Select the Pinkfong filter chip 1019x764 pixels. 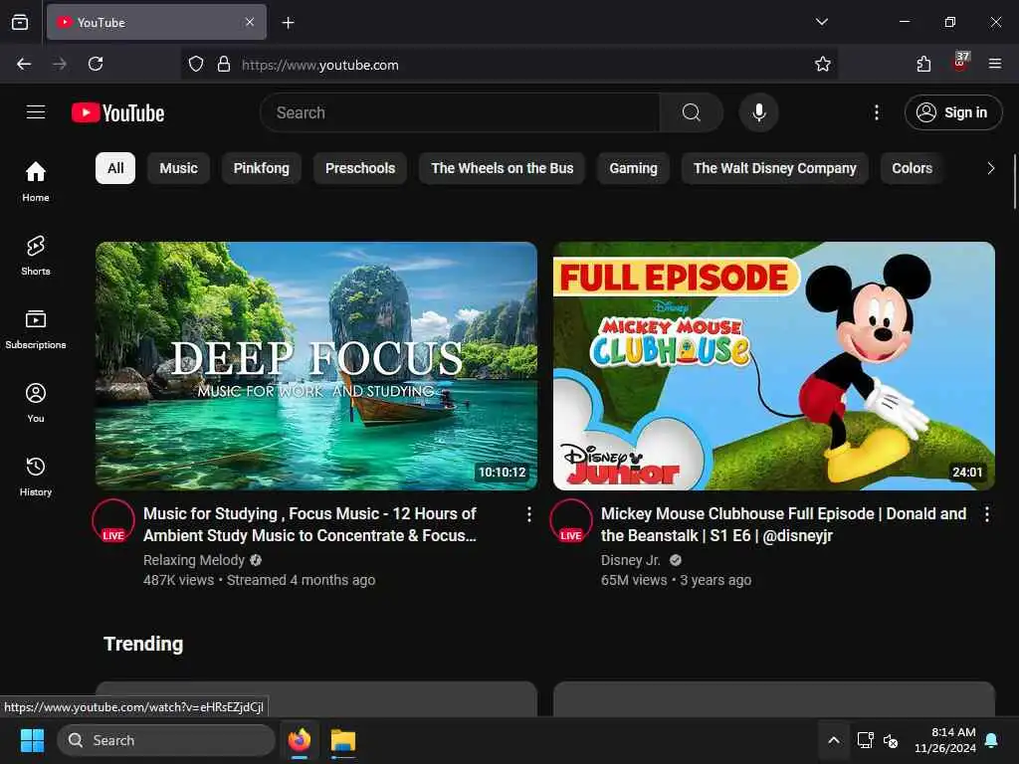(x=262, y=168)
